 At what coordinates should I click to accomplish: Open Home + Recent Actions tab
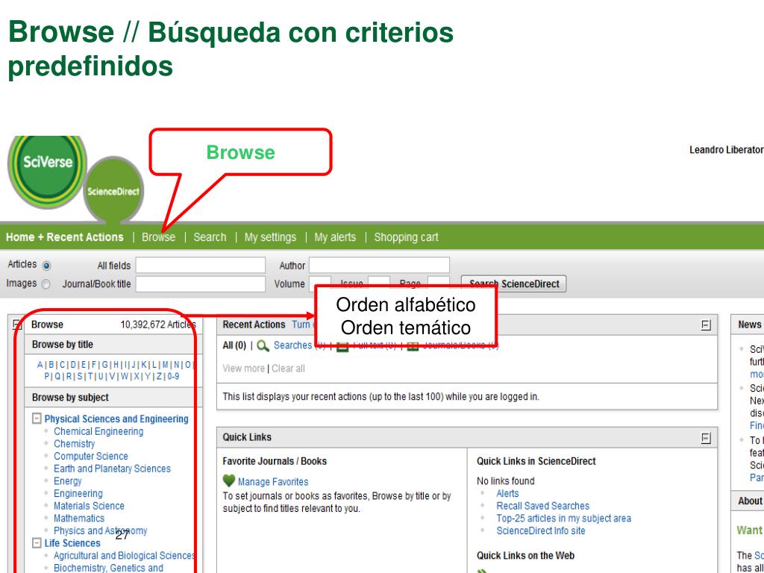click(x=65, y=237)
